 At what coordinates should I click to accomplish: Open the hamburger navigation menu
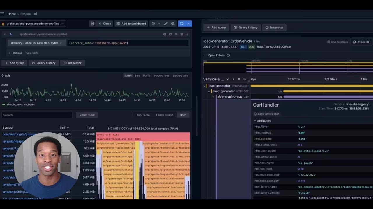pyautogui.click(x=2, y=14)
